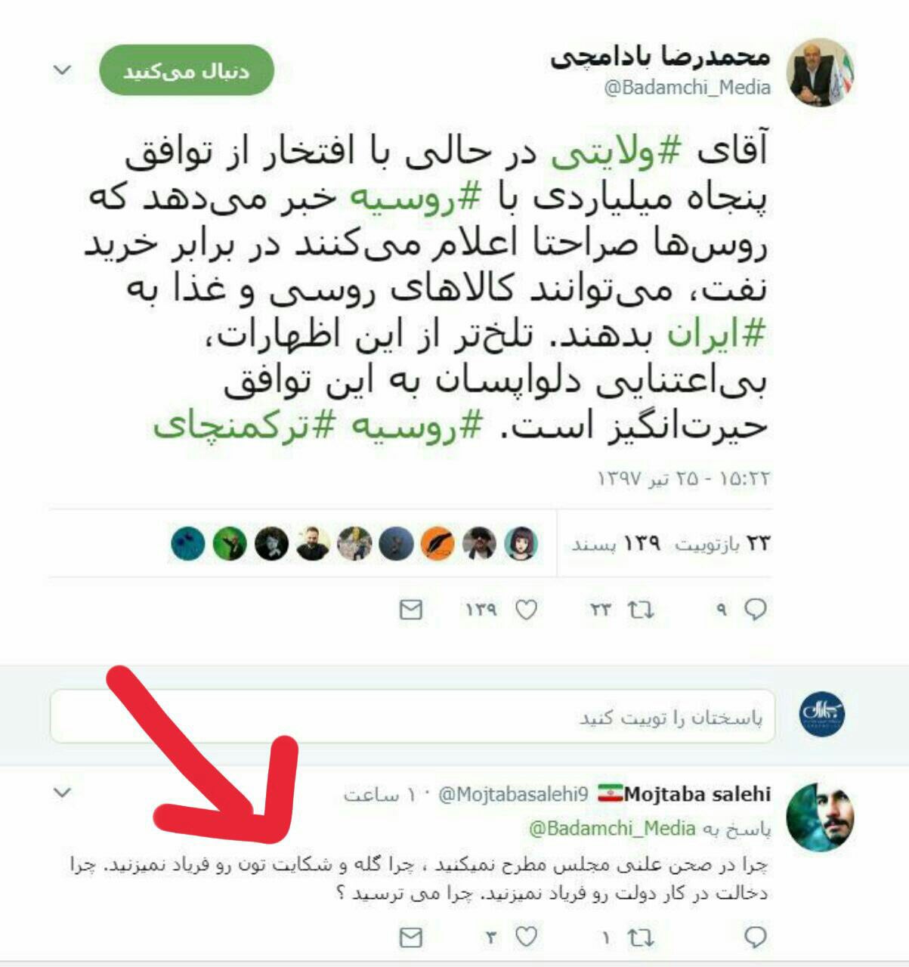Open direct message envelope on main tweet
This screenshot has width=909, height=967.
(410, 610)
